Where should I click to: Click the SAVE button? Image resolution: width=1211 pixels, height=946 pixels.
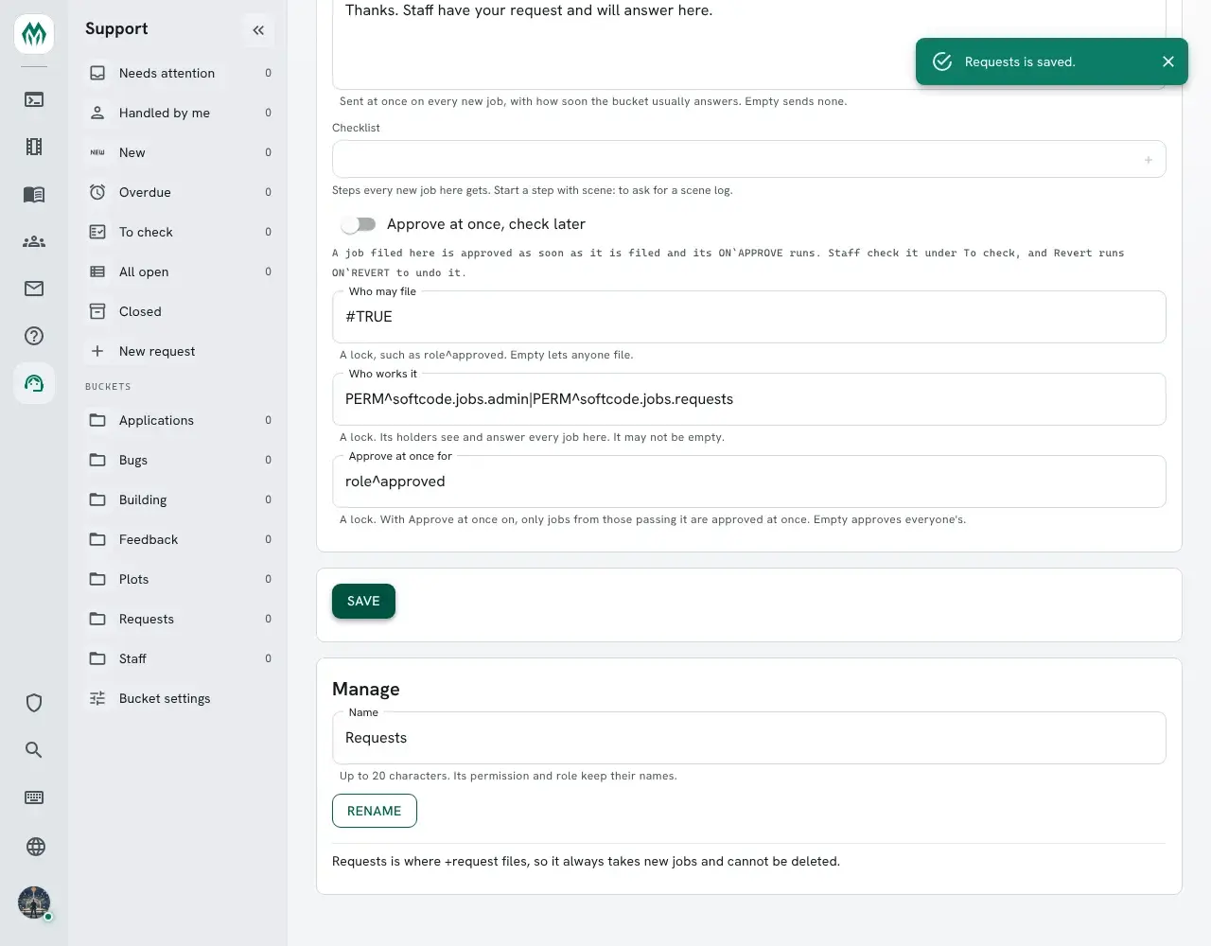pos(363,601)
